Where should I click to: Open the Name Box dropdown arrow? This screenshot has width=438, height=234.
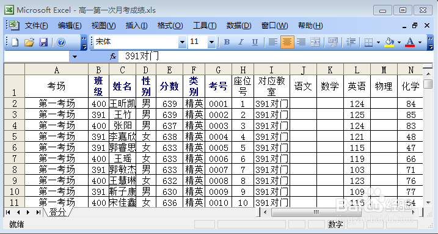point(75,57)
